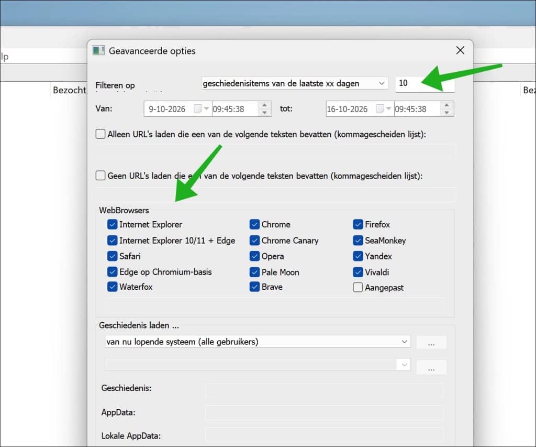This screenshot has height=447, width=536.
Task: Click the tot time field 09:45:38
Action: [x=417, y=109]
